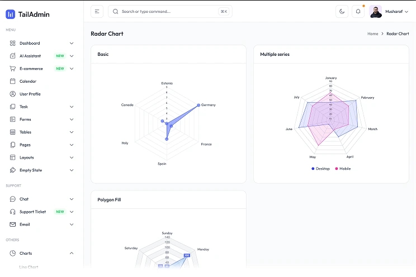Click the TailAdmin brand name
The height and width of the screenshot is (277, 416).
pos(34,15)
